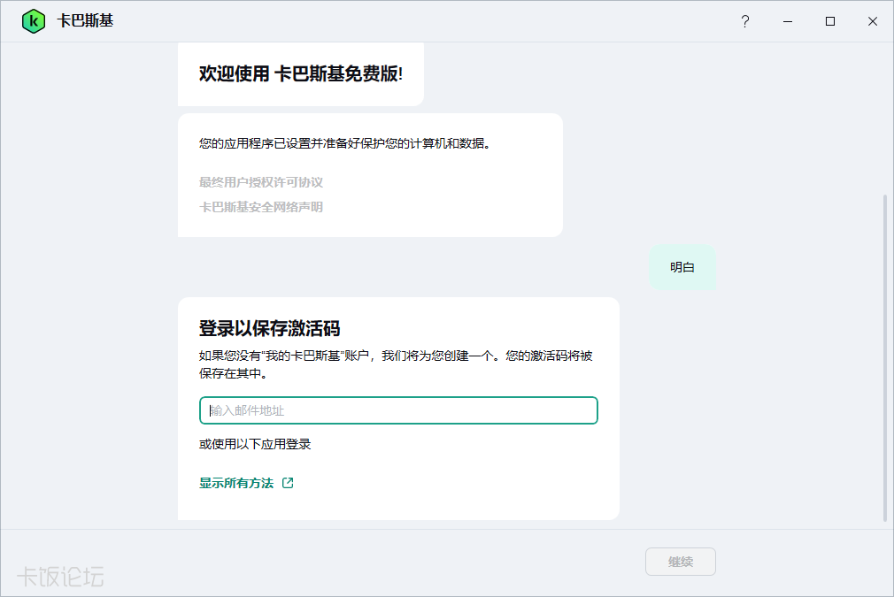Click the 欢迎使用 卡巴斯基免费版 heading
This screenshot has width=894, height=597.
click(301, 74)
